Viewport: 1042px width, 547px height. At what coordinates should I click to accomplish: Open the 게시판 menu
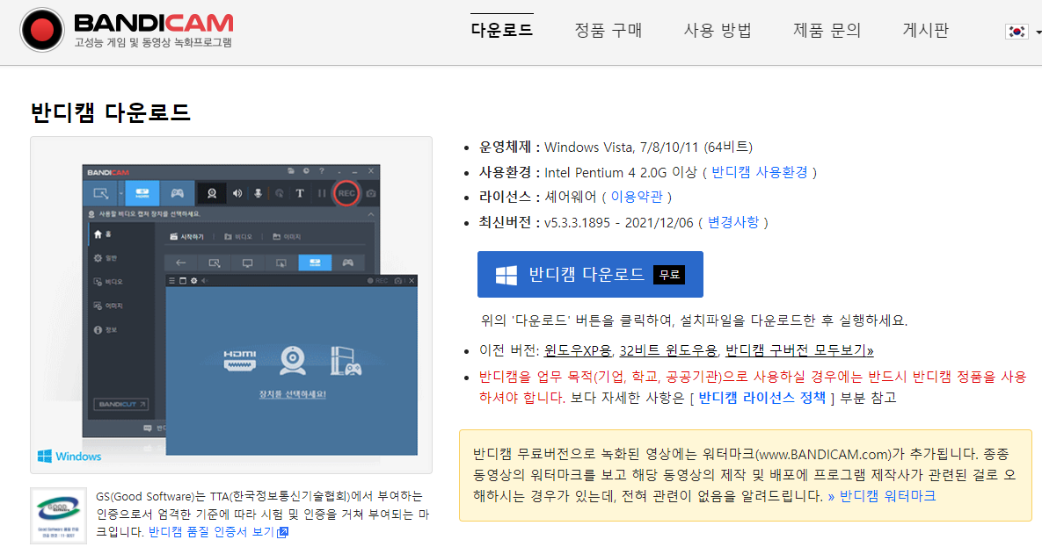click(925, 31)
